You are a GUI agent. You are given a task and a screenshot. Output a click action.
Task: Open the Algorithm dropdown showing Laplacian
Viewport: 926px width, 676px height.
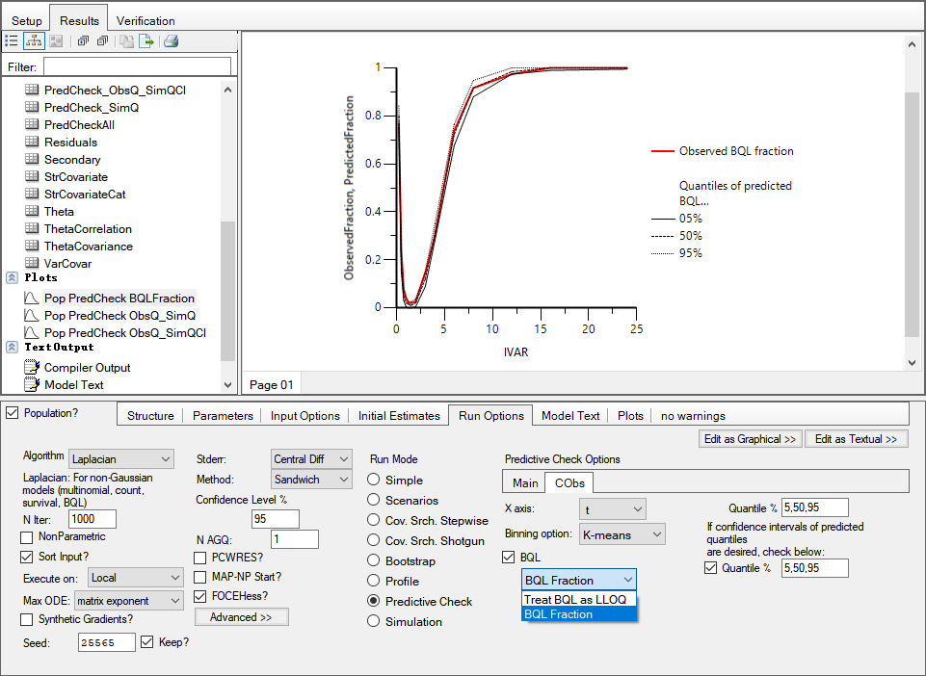pos(121,458)
